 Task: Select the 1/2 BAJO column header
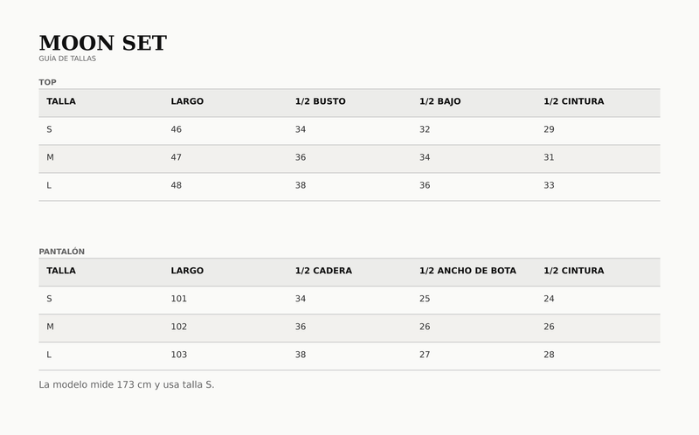(x=440, y=101)
